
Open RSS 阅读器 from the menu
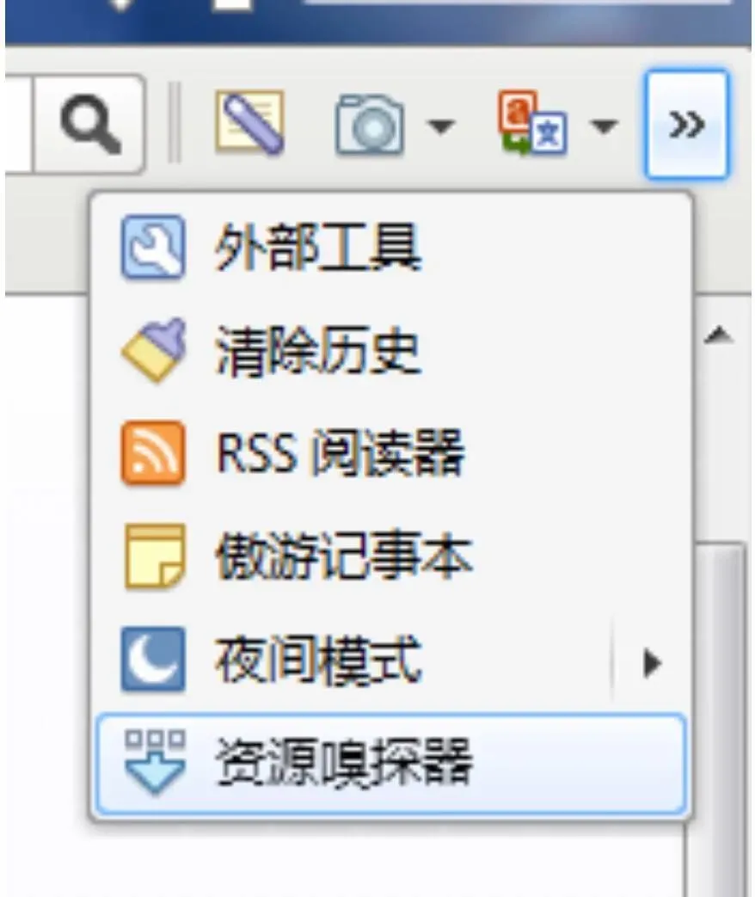[391, 452]
